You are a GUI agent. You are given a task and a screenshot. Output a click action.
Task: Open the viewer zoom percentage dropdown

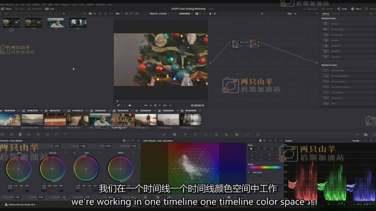[x=118, y=14]
